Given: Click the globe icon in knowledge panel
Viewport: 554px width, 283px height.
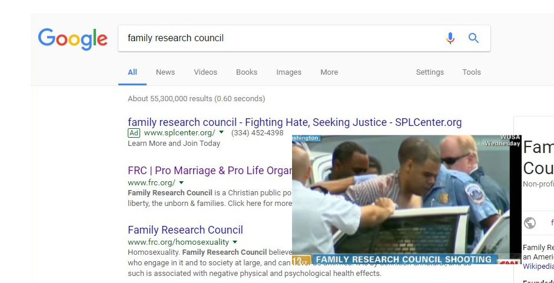Looking at the screenshot, I should click(530, 223).
